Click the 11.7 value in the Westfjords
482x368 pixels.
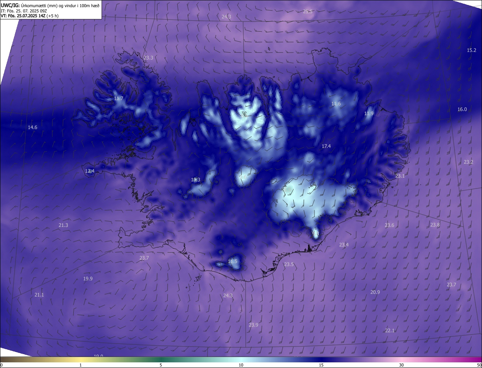tap(119, 99)
